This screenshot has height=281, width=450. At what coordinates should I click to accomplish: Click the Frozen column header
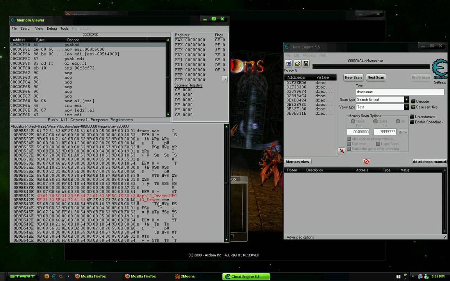coord(291,170)
